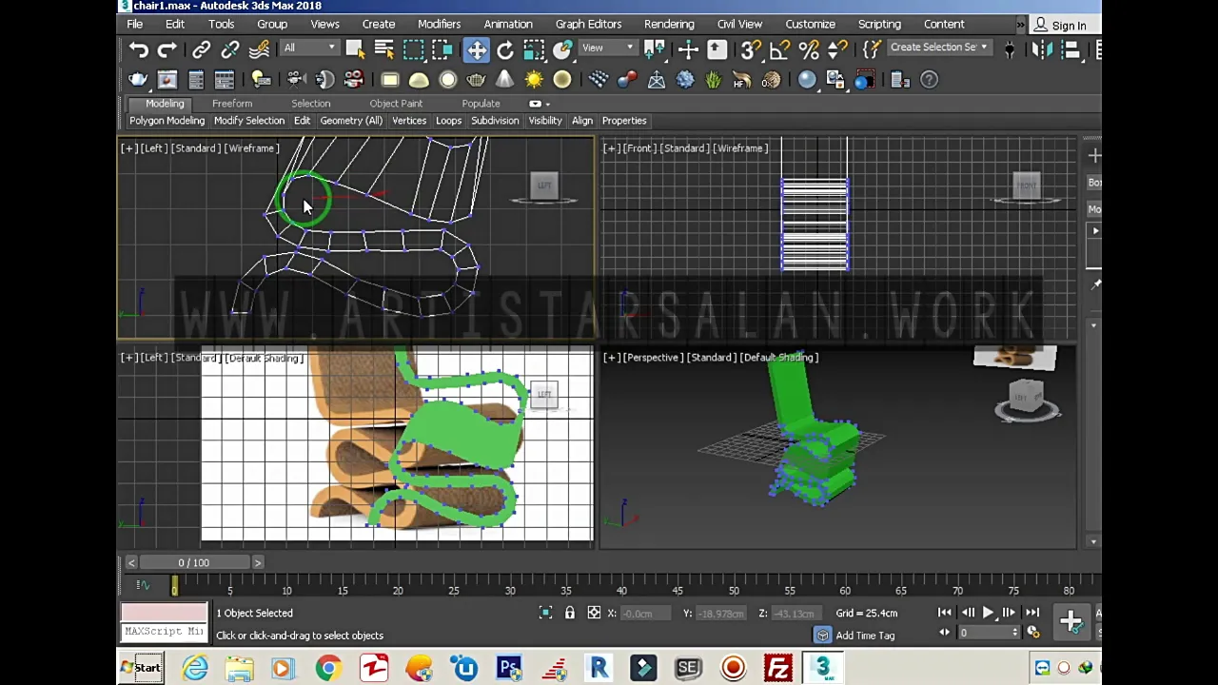Click the Undo arrow icon
The image size is (1218, 685).
(x=139, y=49)
